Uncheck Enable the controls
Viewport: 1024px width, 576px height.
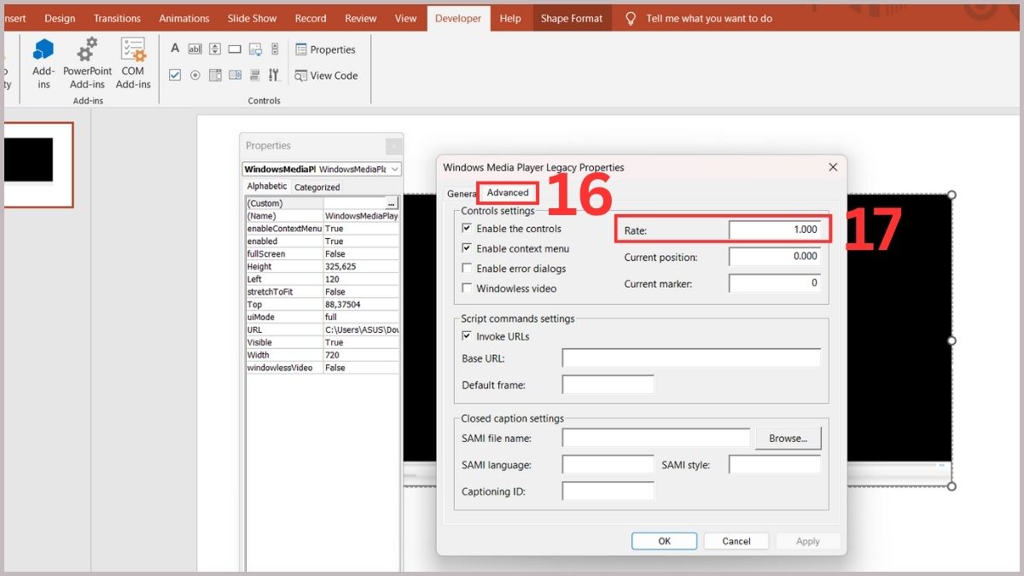pyautogui.click(x=467, y=228)
